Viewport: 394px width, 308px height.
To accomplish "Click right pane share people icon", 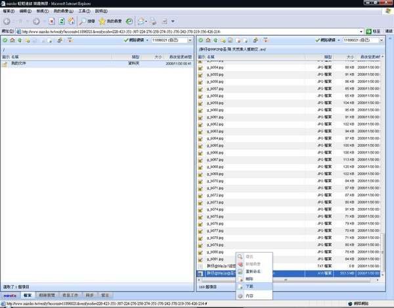I will (255, 40).
